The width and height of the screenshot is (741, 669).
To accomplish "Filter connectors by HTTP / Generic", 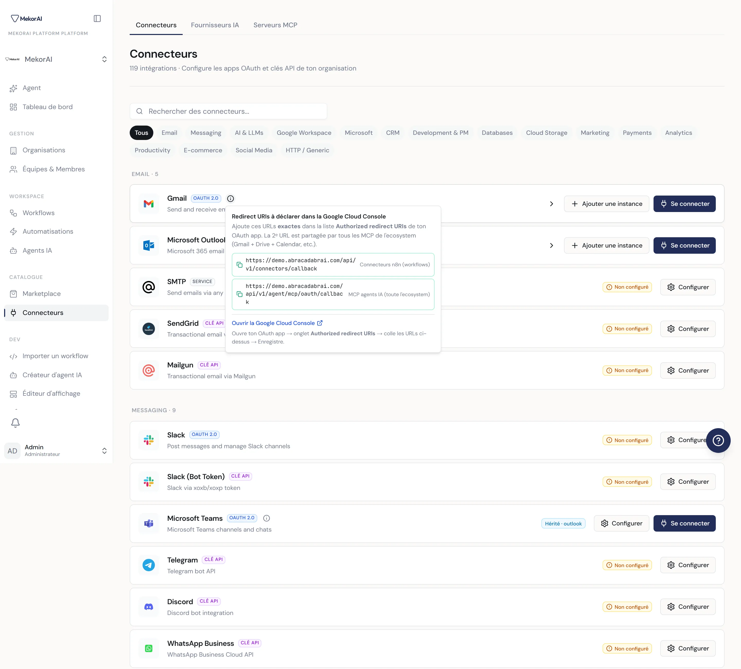I will 307,150.
